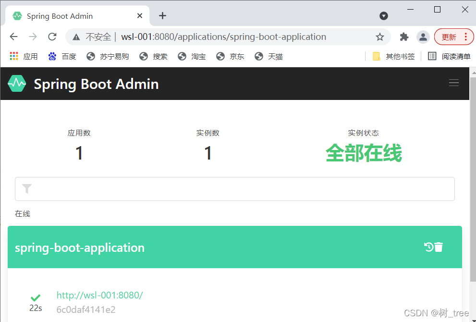
Task: Click the not-secure warning triangle icon
Action: pos(76,37)
